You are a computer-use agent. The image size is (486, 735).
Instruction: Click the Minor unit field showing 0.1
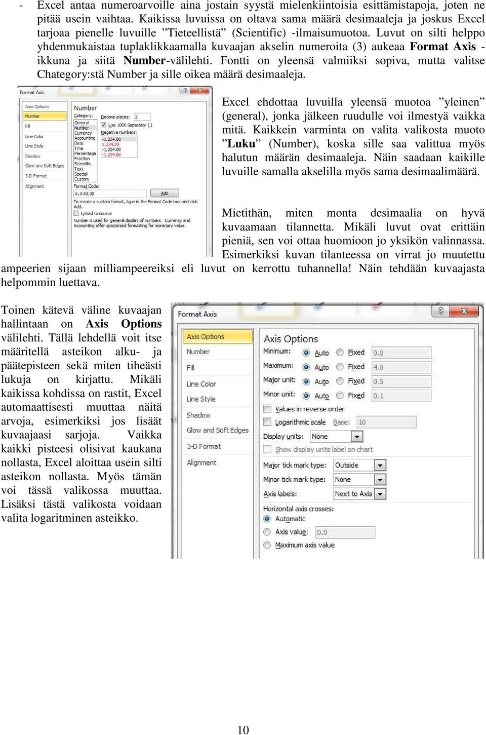coord(401,396)
